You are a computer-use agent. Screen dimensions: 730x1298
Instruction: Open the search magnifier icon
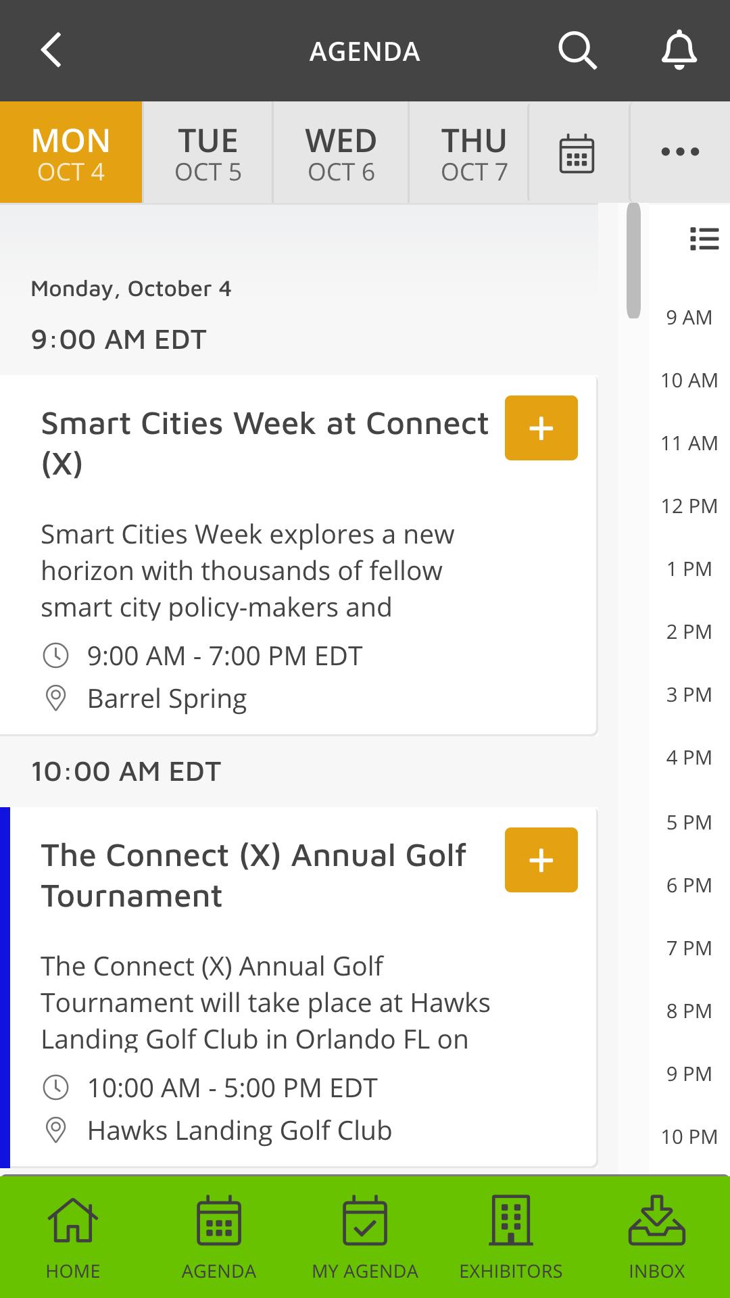(x=577, y=51)
